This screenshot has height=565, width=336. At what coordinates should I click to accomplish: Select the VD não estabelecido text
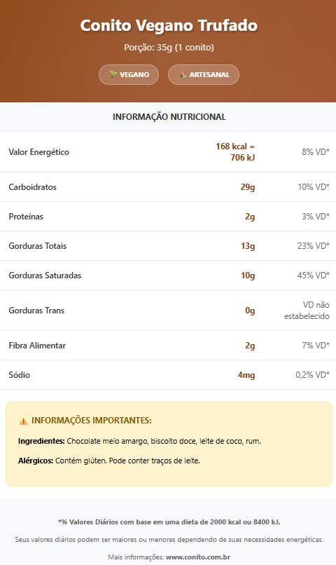pos(307,311)
